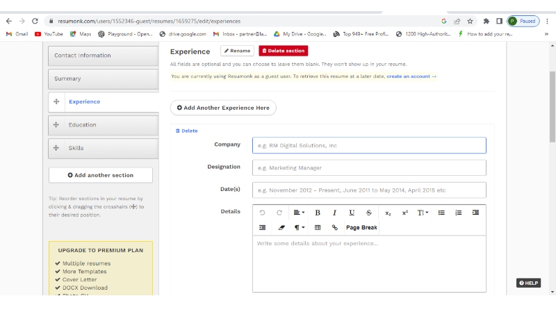Viewport: 556px width, 312px height.
Task: Click the underline formatting icon
Action: (352, 213)
